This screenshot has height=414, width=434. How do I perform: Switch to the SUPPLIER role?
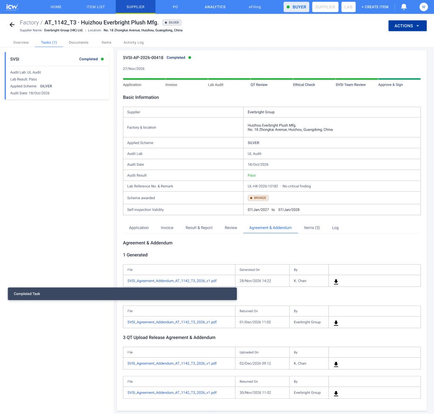[x=325, y=7]
